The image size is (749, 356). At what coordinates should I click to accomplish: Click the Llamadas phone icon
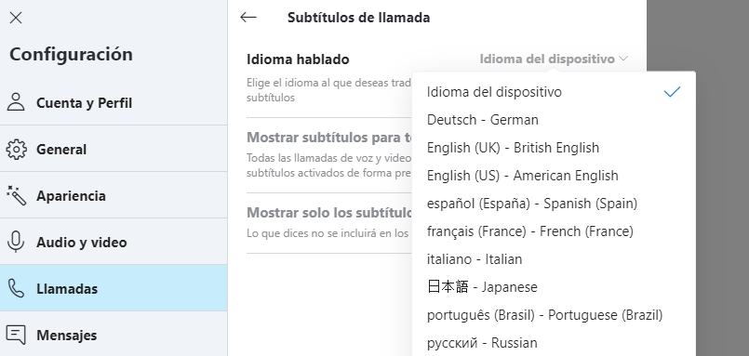16,288
